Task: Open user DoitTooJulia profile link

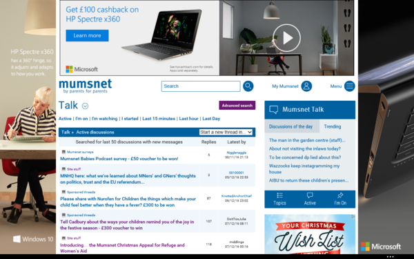Action: pyautogui.click(x=236, y=219)
